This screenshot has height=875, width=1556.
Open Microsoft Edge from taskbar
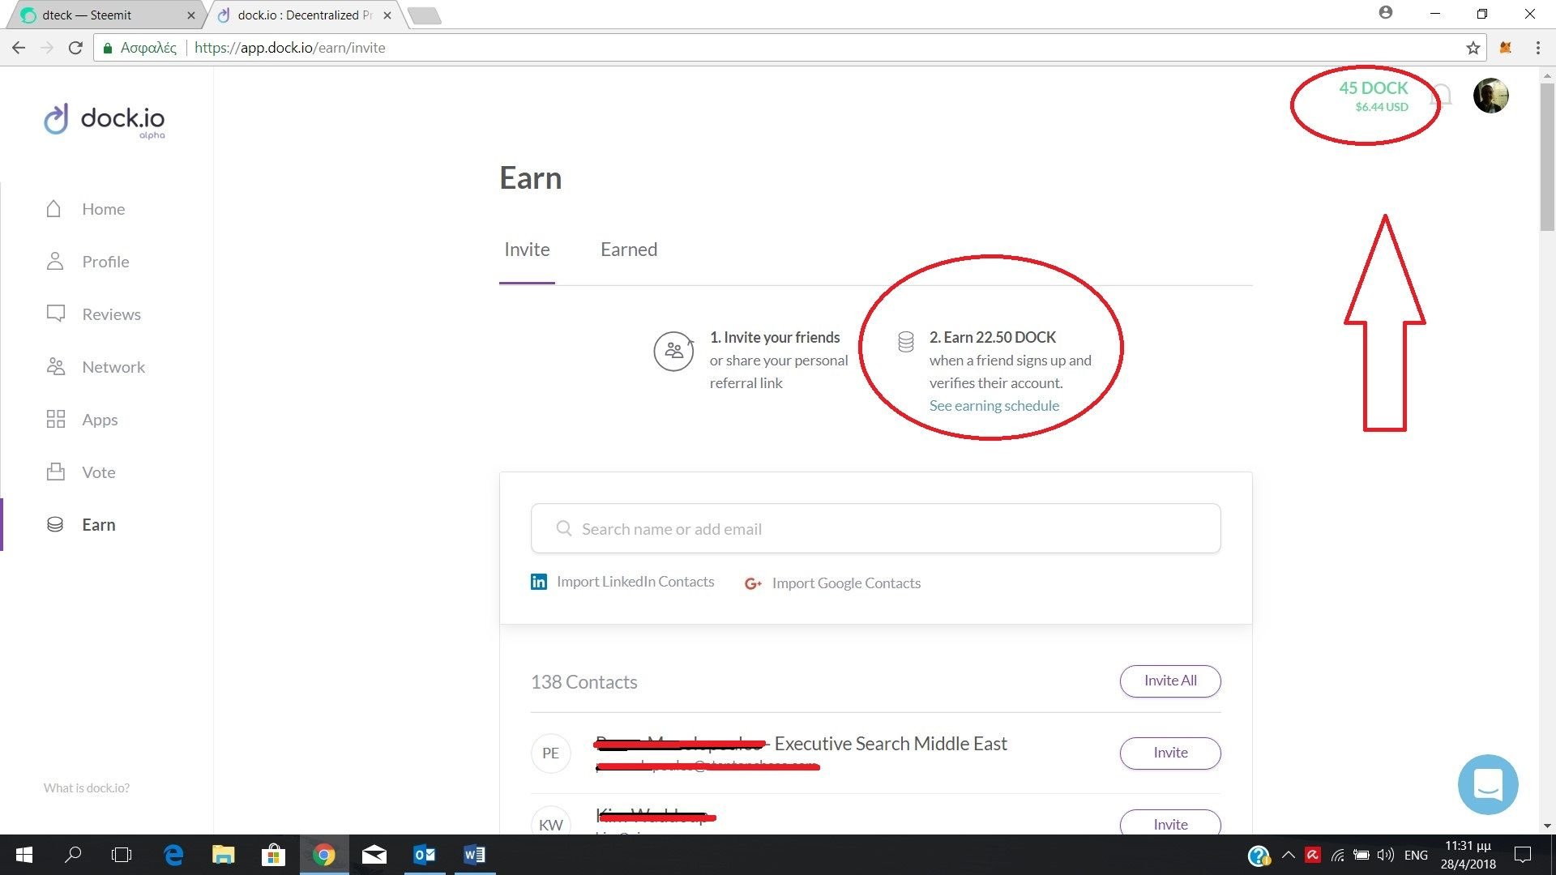[x=173, y=855]
